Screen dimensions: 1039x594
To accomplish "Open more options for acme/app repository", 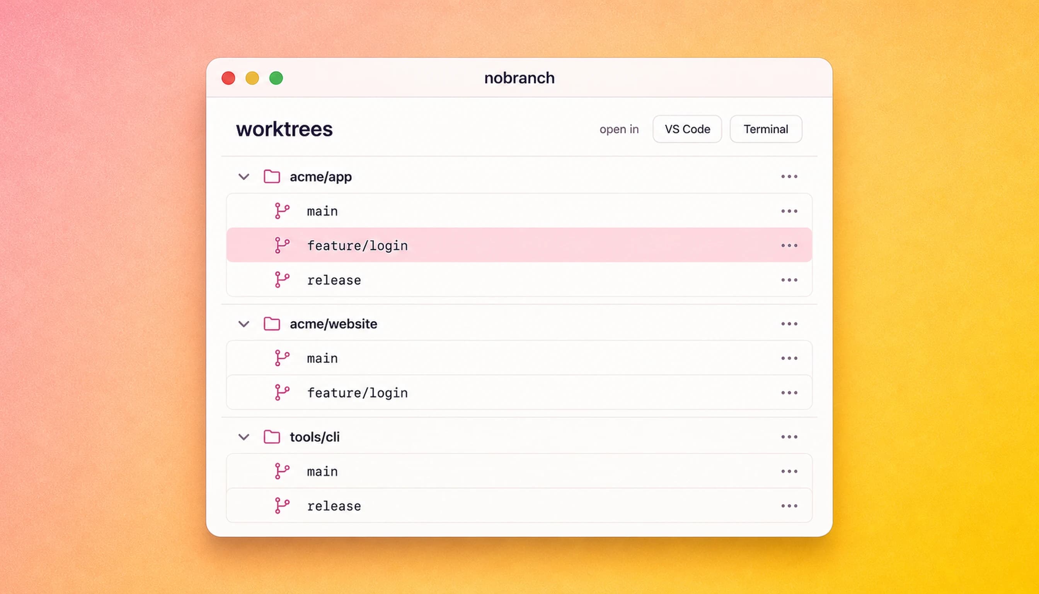I will point(789,177).
